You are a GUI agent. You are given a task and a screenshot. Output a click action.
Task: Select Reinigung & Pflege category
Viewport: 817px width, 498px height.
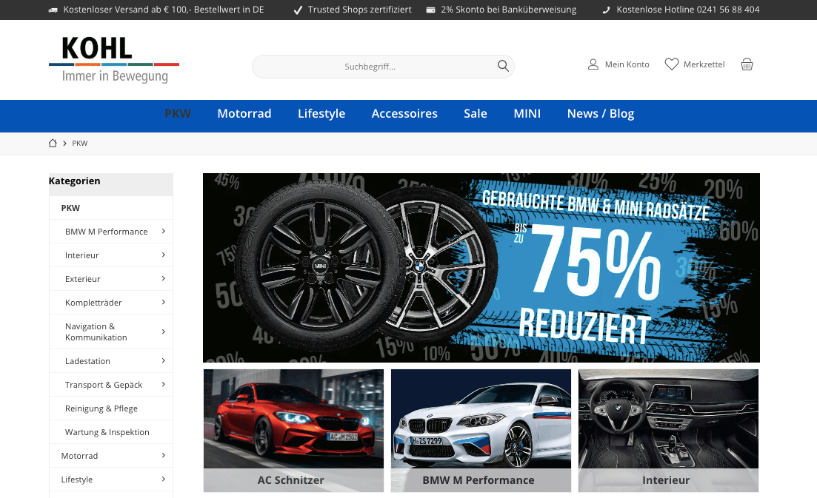(111, 408)
